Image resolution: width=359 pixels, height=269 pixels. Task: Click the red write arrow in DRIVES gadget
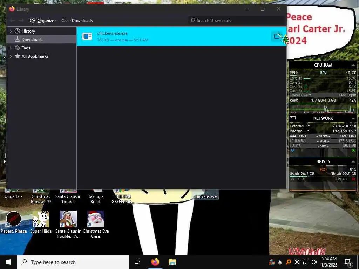coord(353,179)
